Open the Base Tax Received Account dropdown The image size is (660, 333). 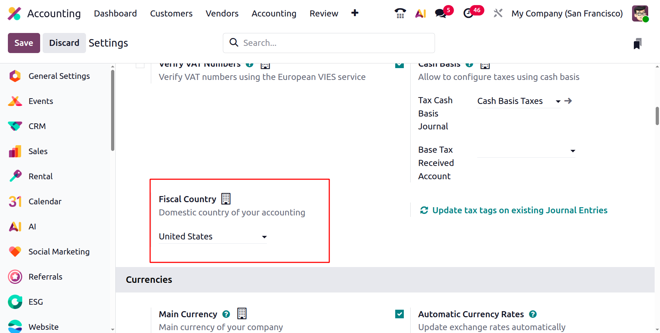[x=526, y=151]
